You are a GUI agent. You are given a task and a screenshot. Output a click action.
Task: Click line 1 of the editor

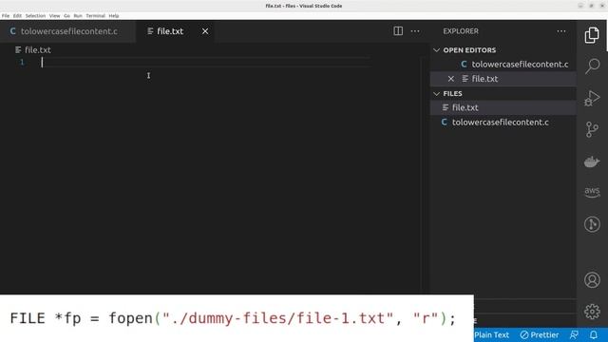tap(205, 63)
